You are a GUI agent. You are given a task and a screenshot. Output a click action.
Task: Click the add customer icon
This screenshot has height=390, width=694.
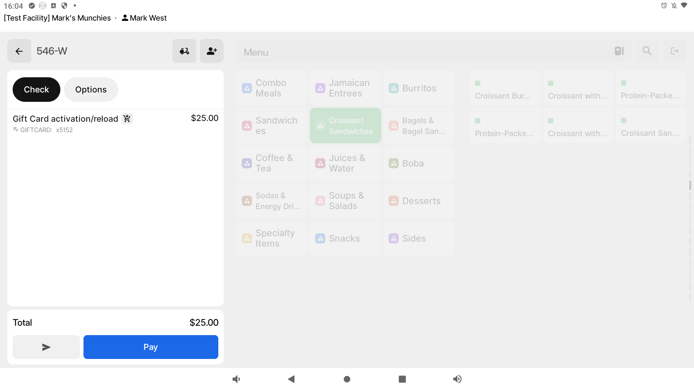pos(212,51)
